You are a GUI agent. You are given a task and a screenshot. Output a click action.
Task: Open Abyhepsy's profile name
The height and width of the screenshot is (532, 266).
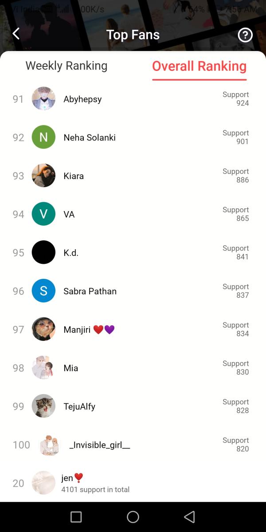pos(82,99)
